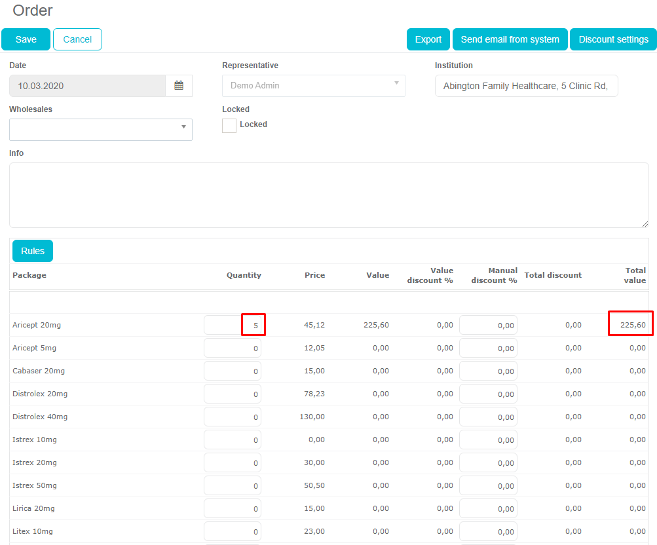This screenshot has width=657, height=545.
Task: Click the Save button
Action: click(x=26, y=39)
